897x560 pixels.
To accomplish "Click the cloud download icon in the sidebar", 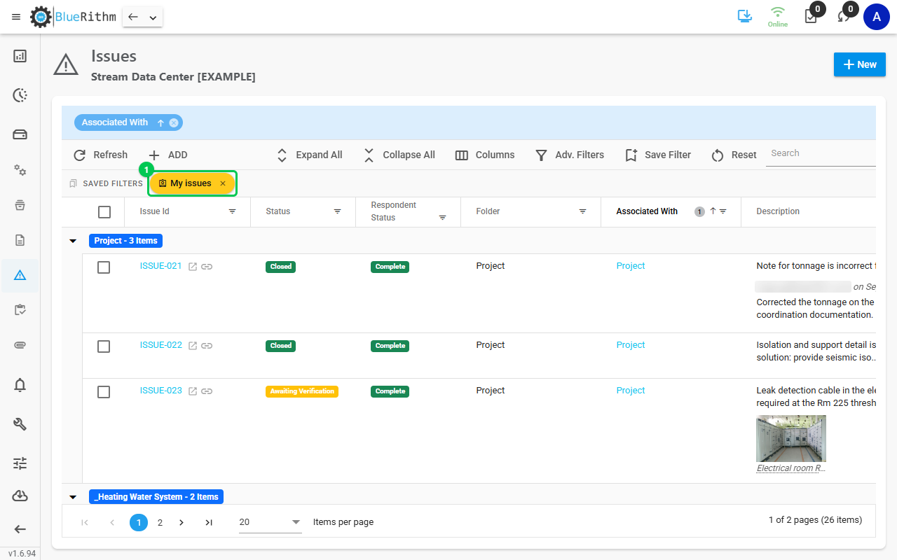I will [20, 496].
